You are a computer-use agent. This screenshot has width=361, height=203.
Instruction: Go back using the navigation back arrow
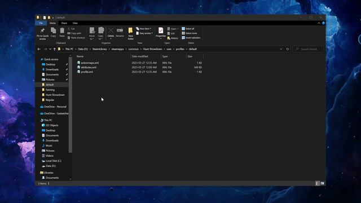39,49
